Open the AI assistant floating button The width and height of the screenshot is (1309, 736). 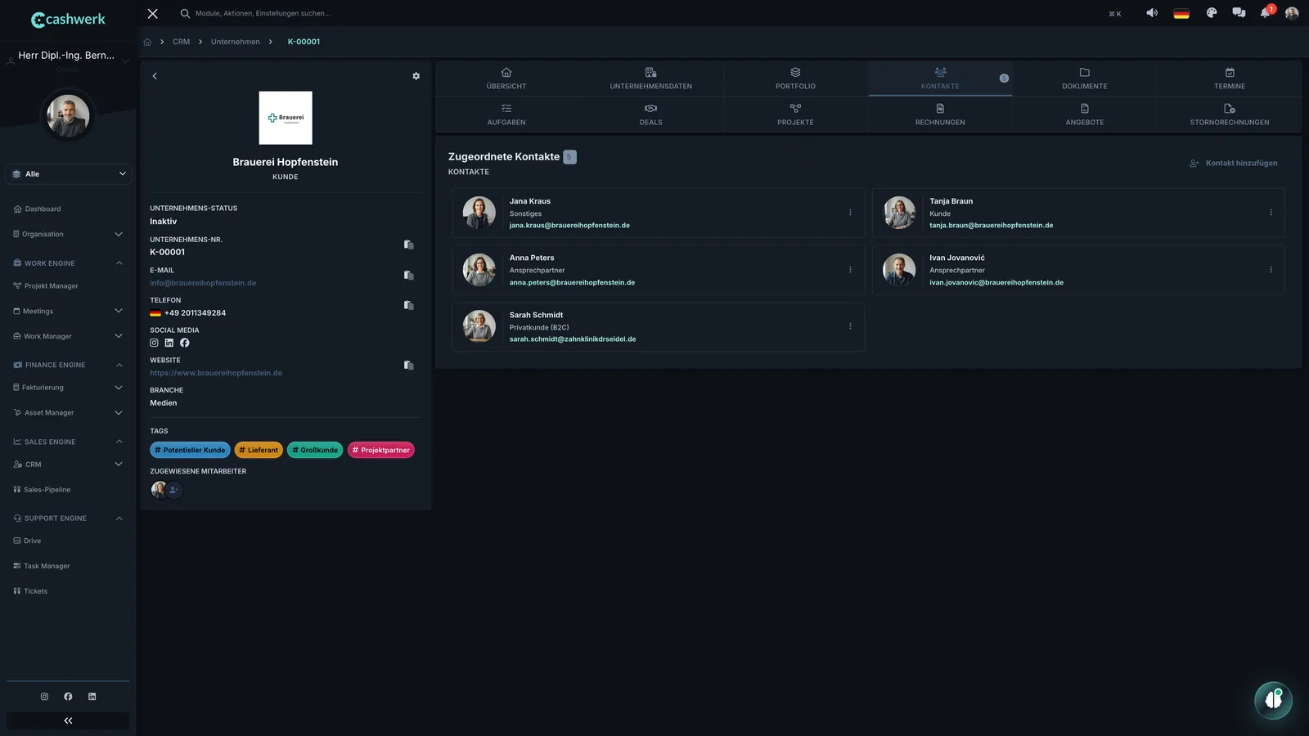click(x=1273, y=700)
